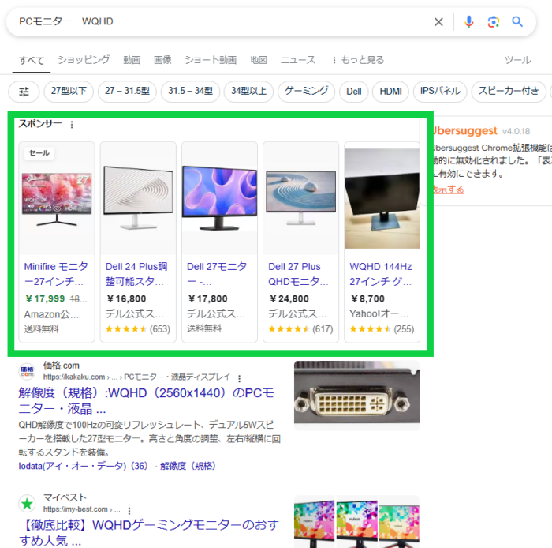Switch to the ショッピング tab
The image size is (552, 548).
(84, 60)
